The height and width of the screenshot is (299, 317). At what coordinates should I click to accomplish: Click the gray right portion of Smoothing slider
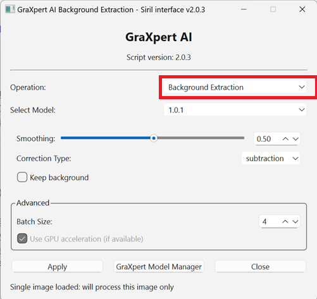click(201, 138)
